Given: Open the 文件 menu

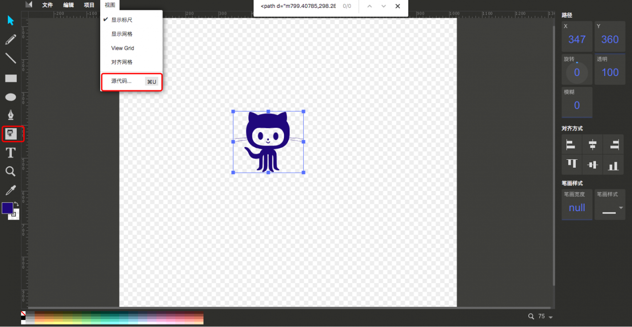Looking at the screenshot, I should click(47, 5).
